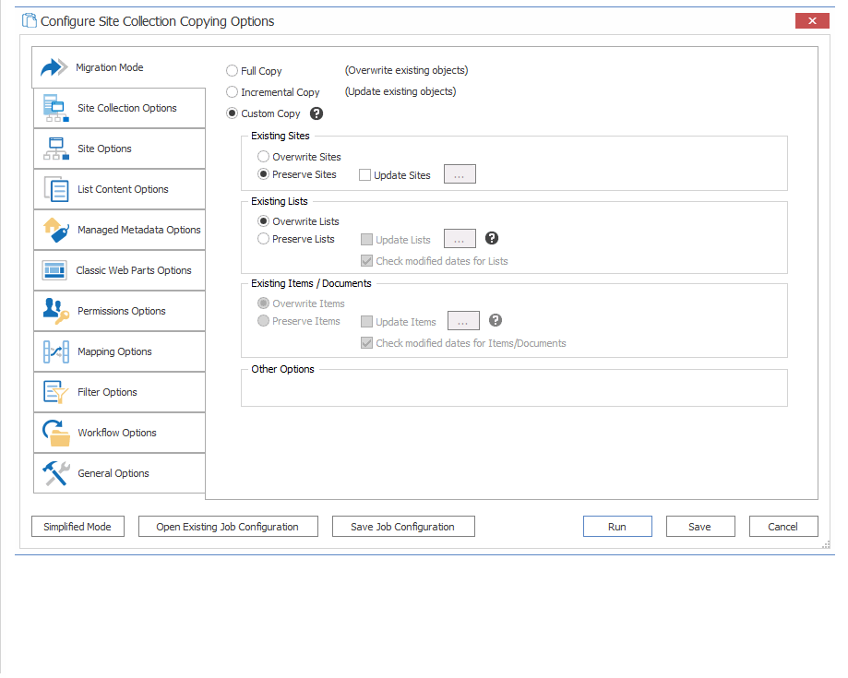Click the Mapping Options icon
This screenshot has height=678, width=848.
click(x=54, y=351)
